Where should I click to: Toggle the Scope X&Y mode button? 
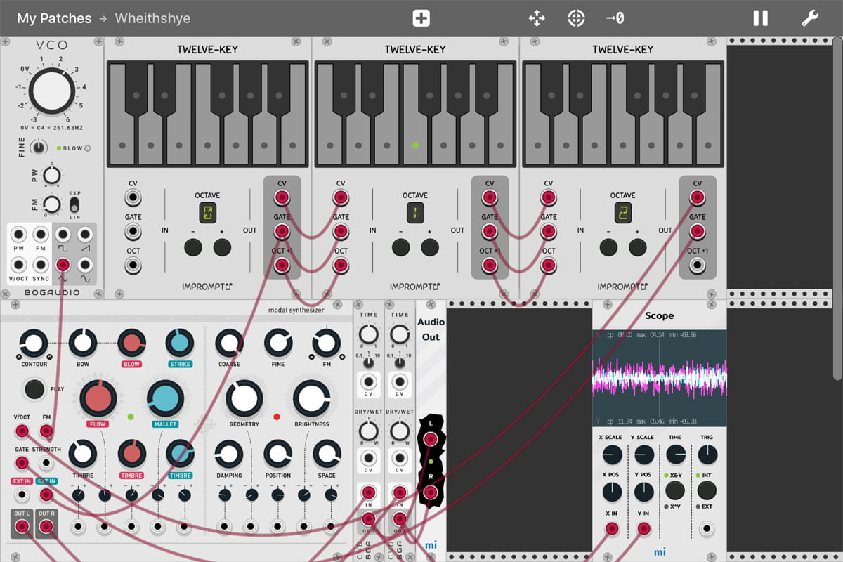(x=666, y=476)
